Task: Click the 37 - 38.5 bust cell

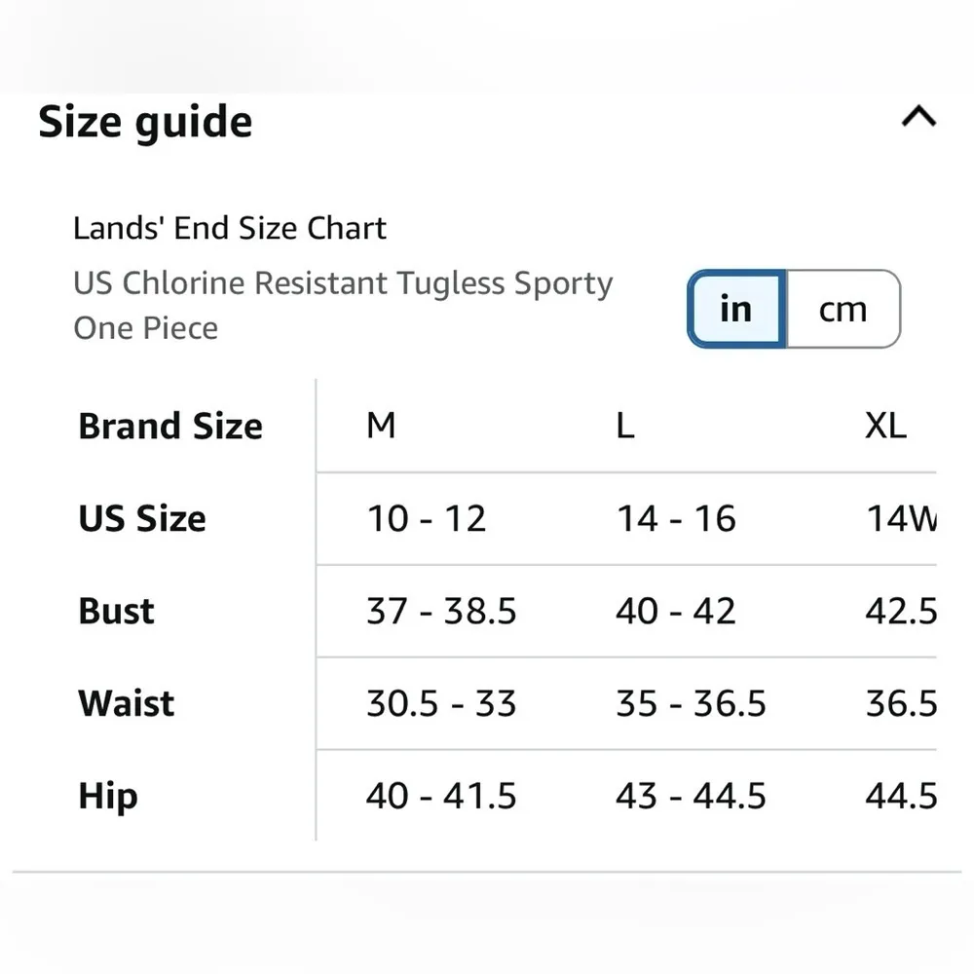Action: (x=441, y=612)
